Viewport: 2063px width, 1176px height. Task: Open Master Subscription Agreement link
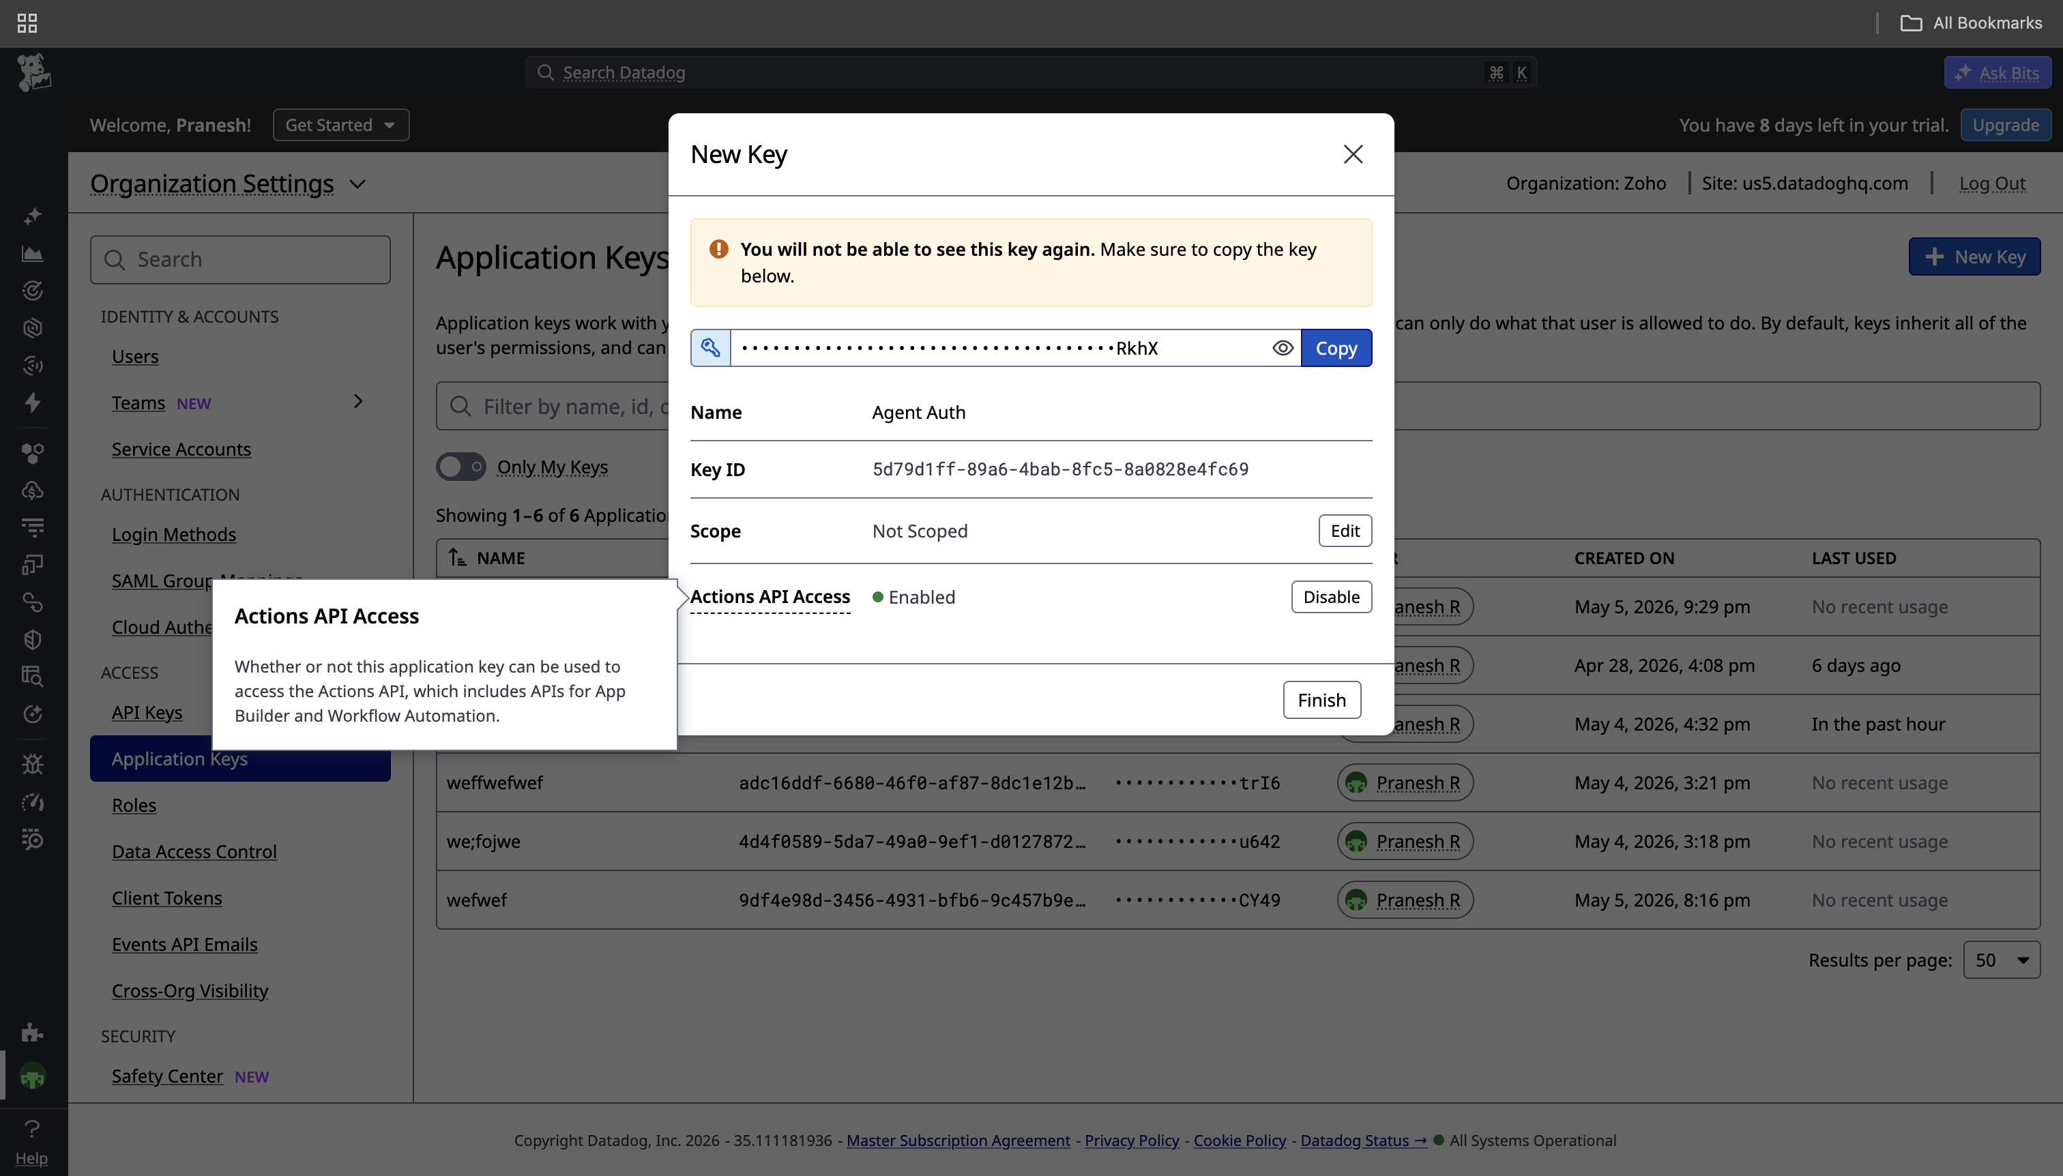point(958,1141)
